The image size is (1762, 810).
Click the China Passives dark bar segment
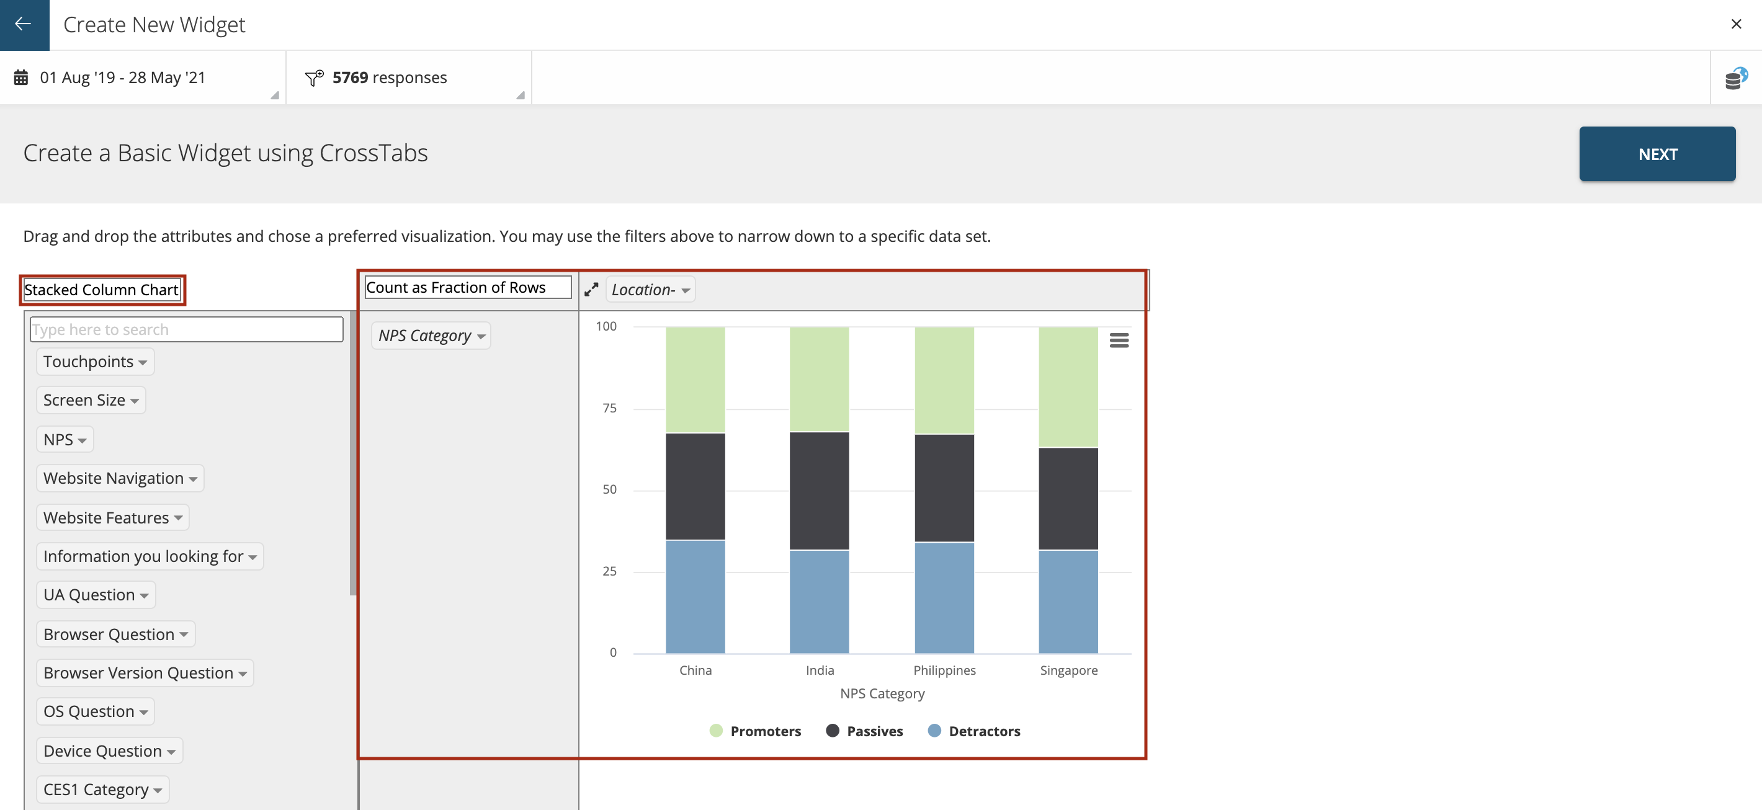tap(695, 487)
